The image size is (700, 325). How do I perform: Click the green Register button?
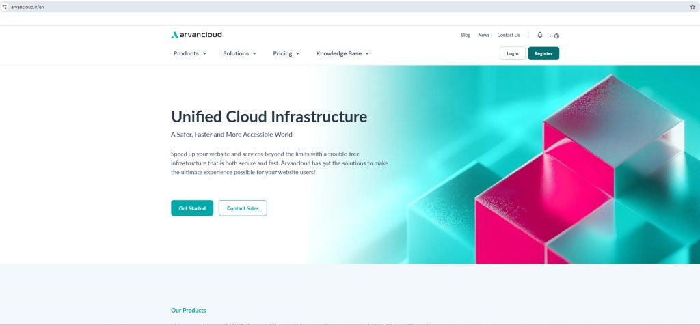pyautogui.click(x=543, y=53)
